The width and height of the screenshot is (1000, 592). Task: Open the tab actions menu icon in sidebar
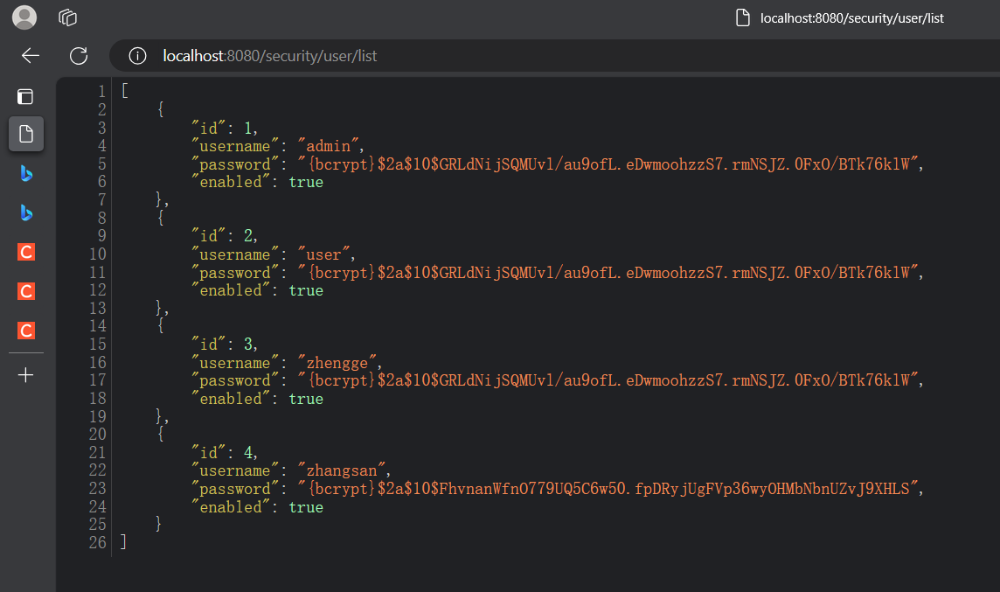[26, 97]
